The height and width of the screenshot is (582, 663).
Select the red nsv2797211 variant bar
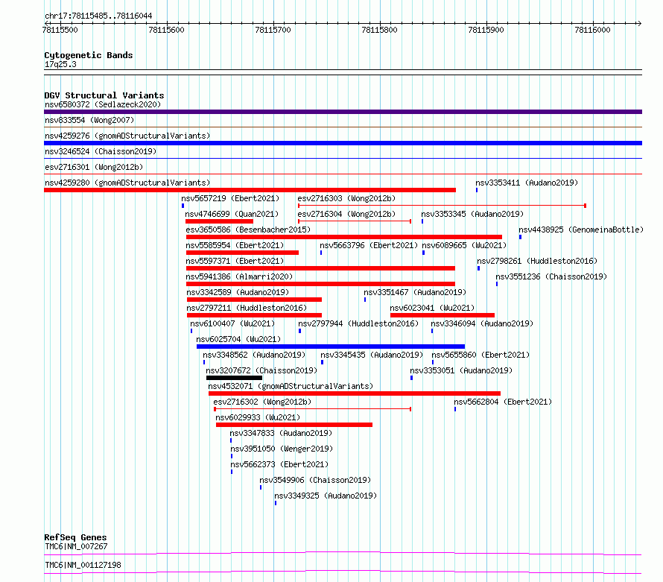click(254, 315)
